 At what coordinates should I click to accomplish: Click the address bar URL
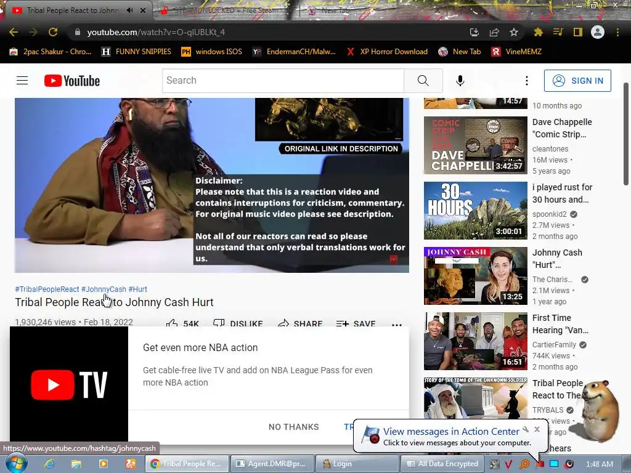coord(156,32)
